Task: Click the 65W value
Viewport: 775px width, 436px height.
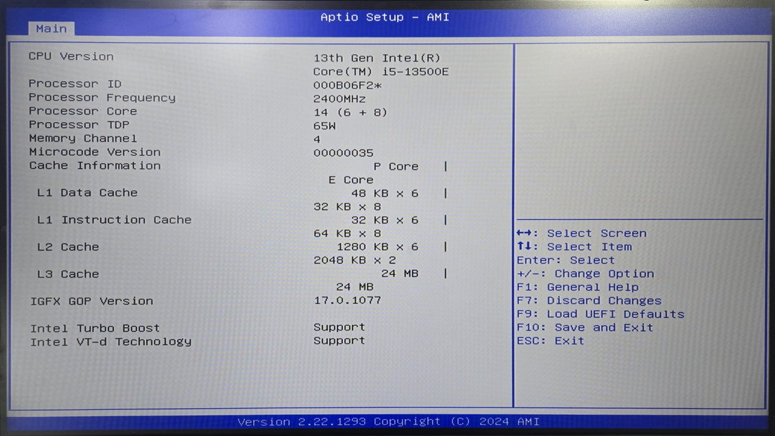Action: (324, 126)
